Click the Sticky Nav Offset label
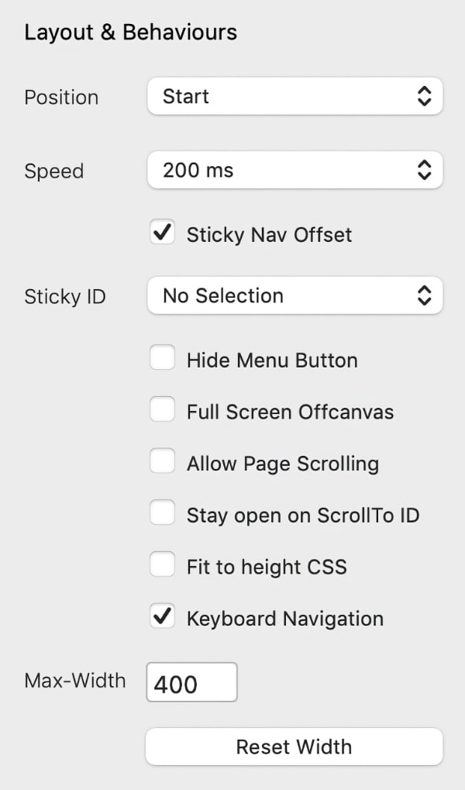465x790 pixels. (269, 235)
